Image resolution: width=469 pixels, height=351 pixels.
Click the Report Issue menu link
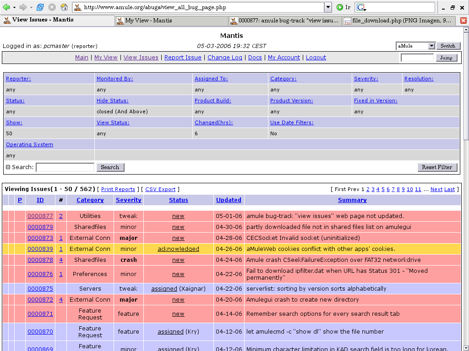click(183, 58)
